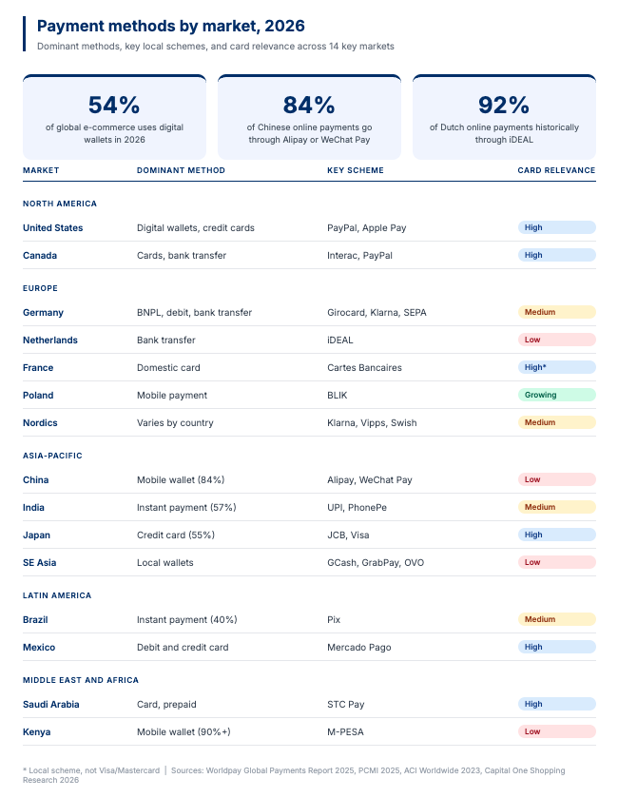Click the 92% Dutch iDEAL stat card

click(504, 116)
